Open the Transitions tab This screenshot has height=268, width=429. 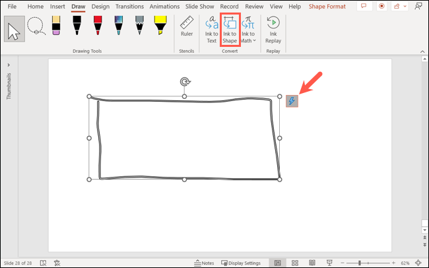click(129, 7)
